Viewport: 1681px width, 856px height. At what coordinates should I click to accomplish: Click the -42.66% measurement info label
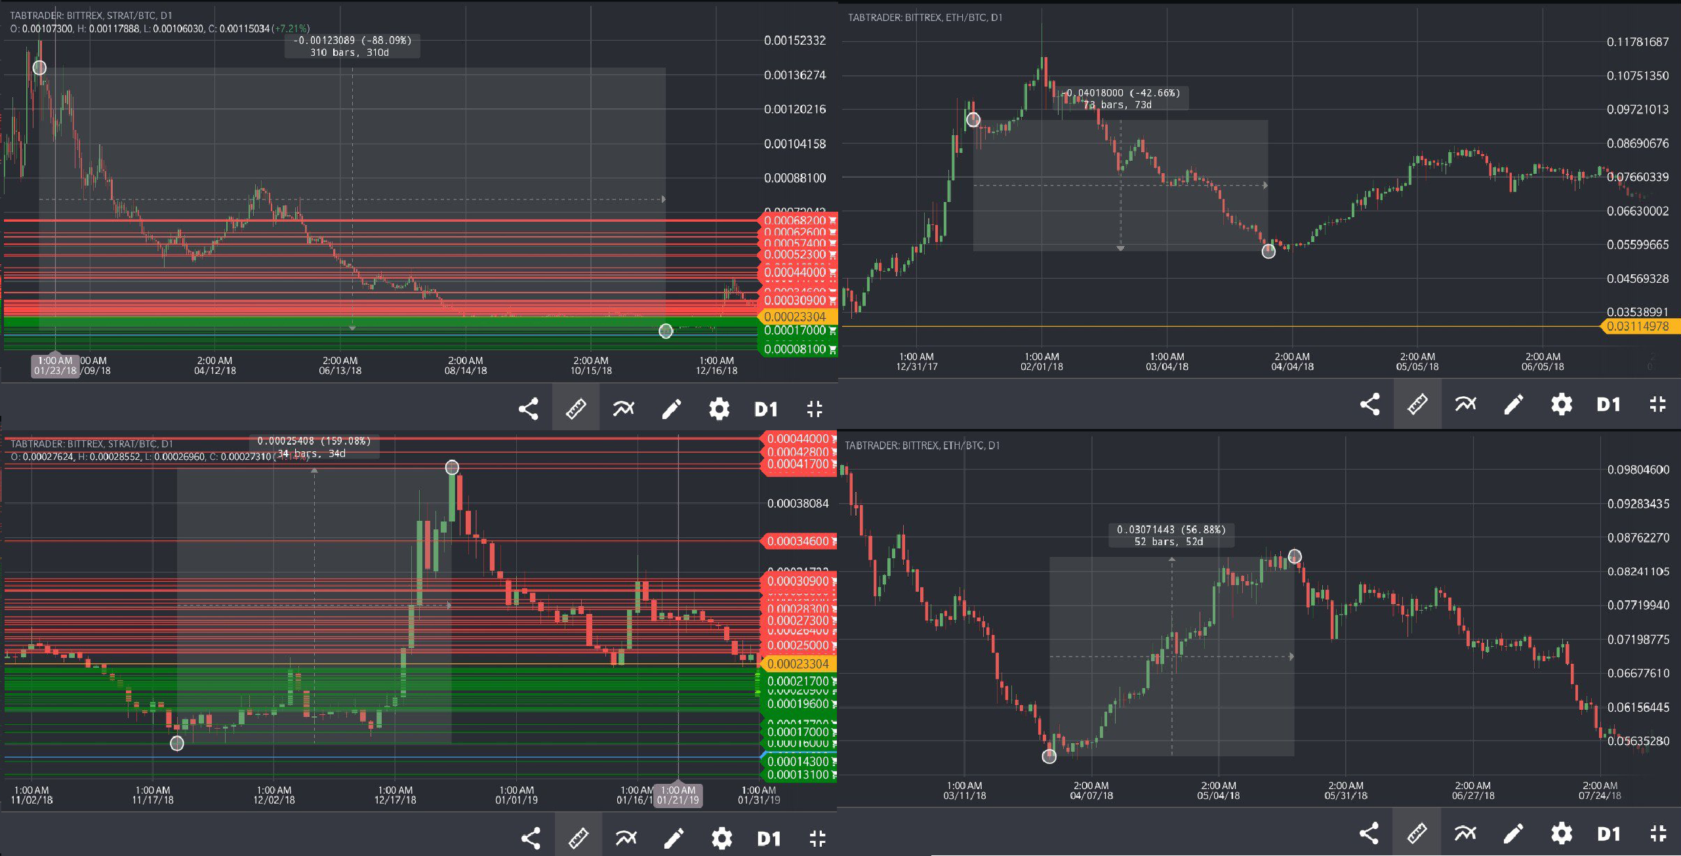pyautogui.click(x=1123, y=98)
